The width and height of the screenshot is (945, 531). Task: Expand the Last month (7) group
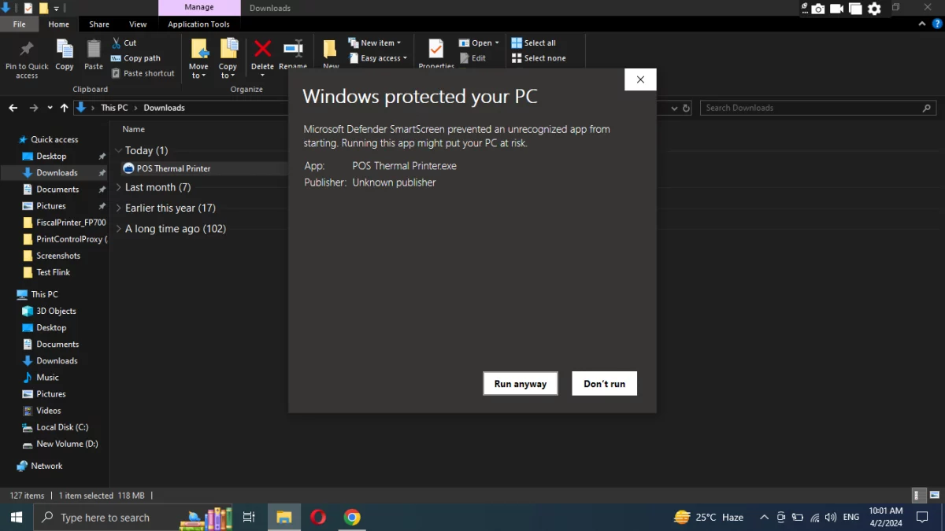119,187
